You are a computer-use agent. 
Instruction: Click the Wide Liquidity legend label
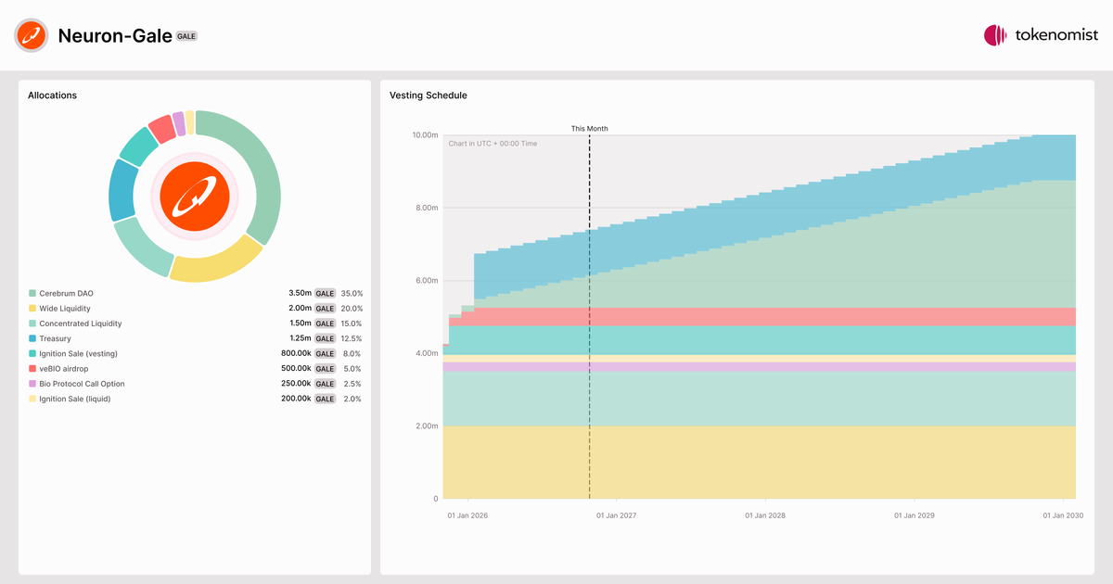65,309
